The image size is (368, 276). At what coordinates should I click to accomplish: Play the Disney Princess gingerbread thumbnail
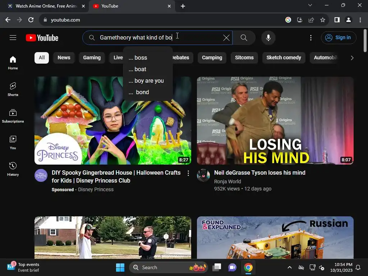(113, 121)
